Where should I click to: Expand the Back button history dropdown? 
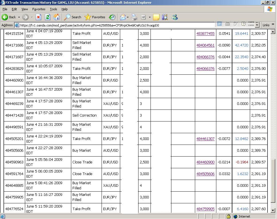[19, 17]
